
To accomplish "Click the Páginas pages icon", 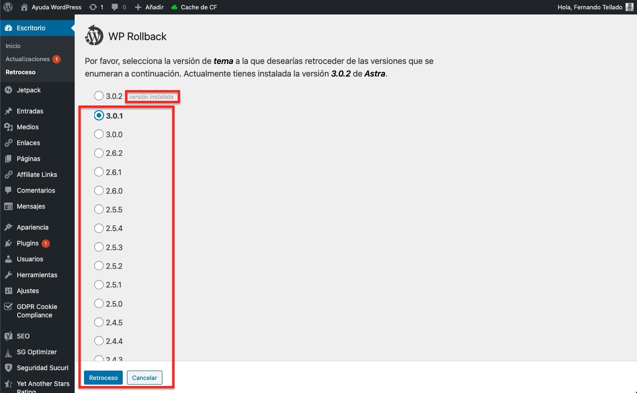I will tap(8, 159).
